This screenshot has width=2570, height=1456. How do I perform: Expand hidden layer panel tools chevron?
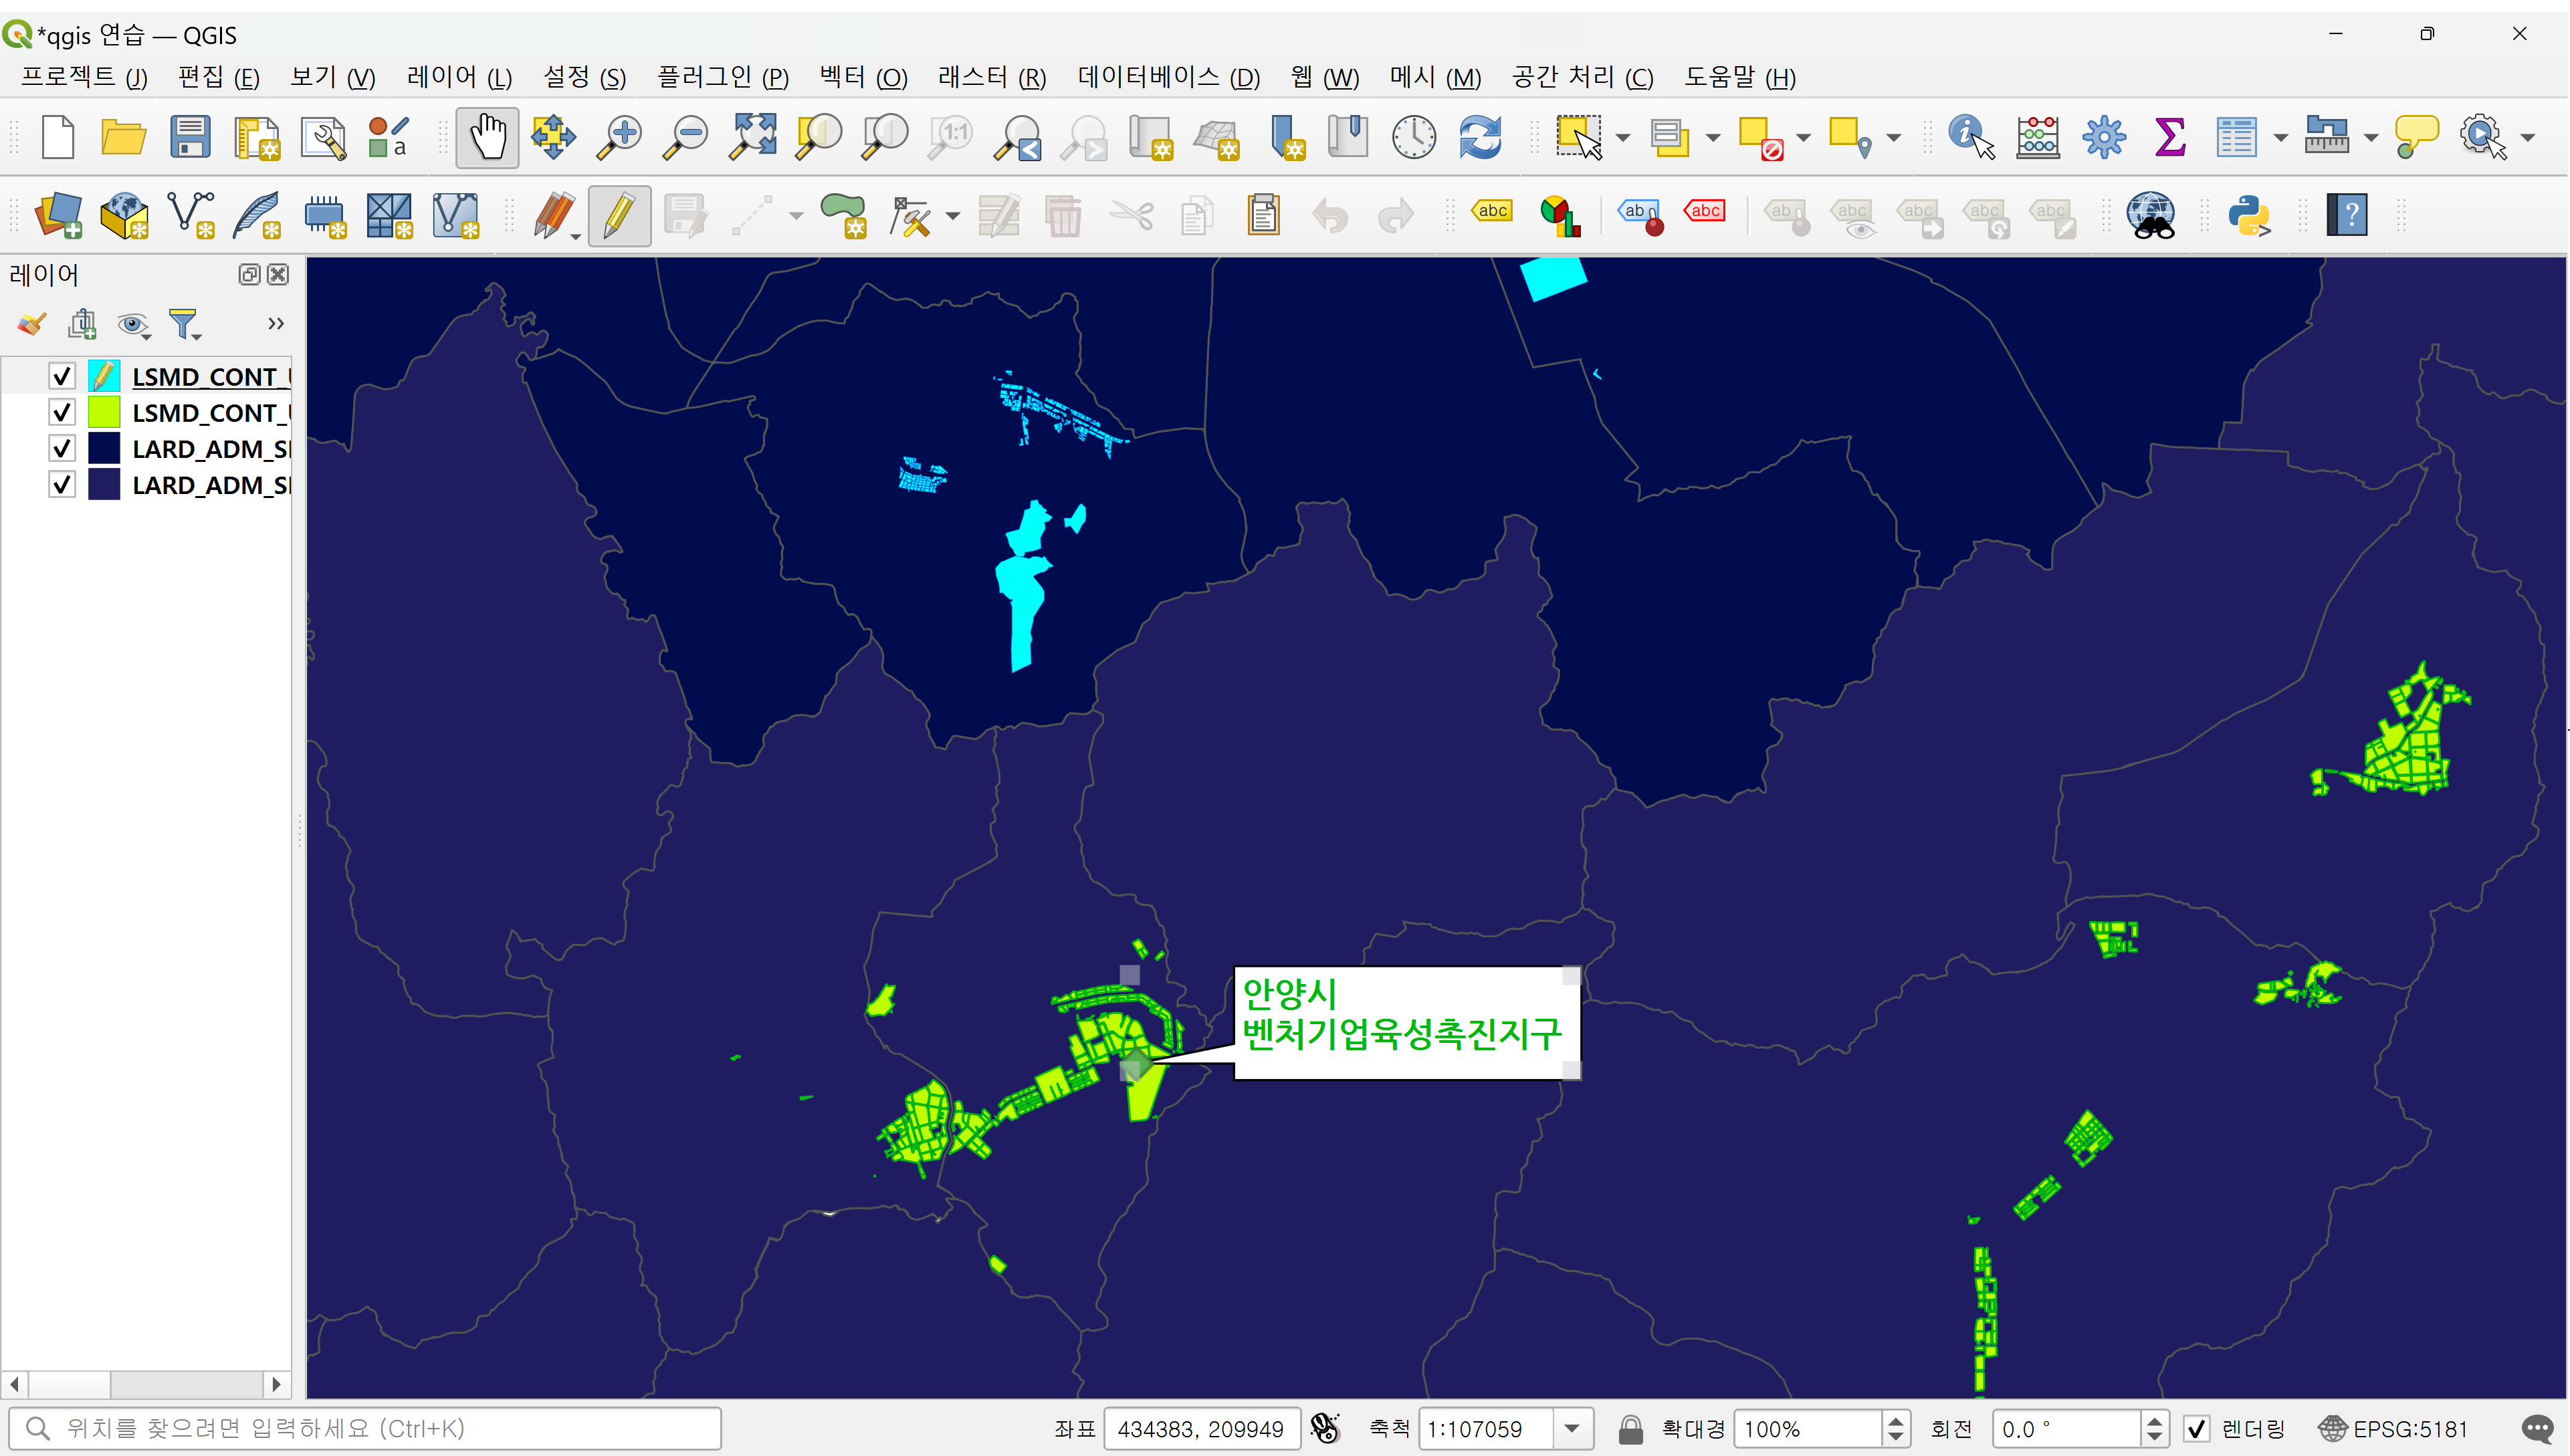coord(275,324)
